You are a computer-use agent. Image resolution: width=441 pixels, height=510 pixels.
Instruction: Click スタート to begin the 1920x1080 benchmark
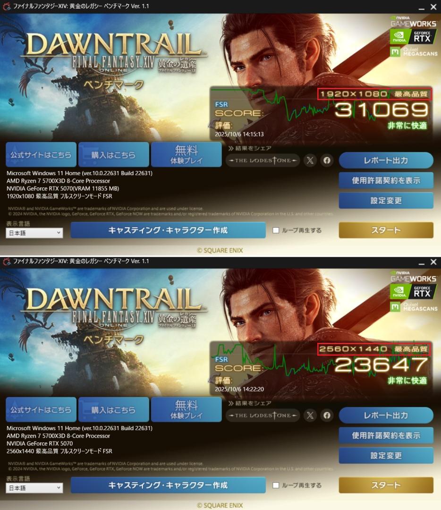(386, 230)
